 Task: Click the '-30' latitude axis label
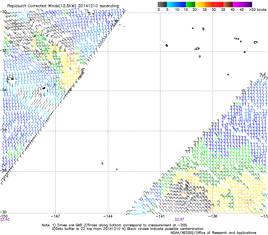(x=3, y=212)
